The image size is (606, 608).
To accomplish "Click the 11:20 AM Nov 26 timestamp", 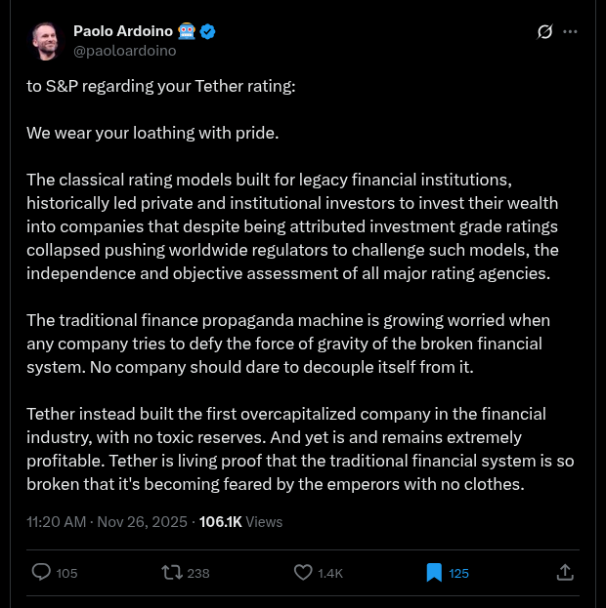I will 108,521.
